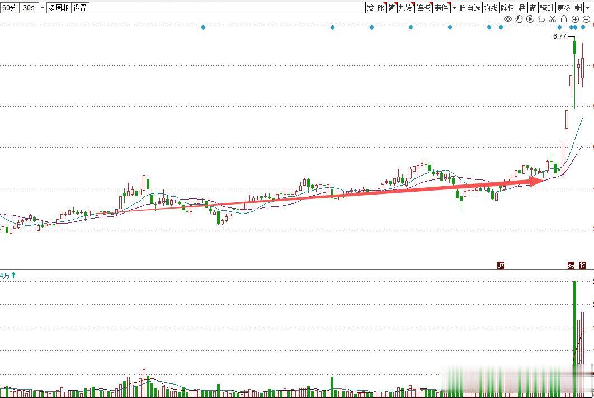The width and height of the screenshot is (594, 398).
Task: Select the scissors cut tool
Action: 553,19
